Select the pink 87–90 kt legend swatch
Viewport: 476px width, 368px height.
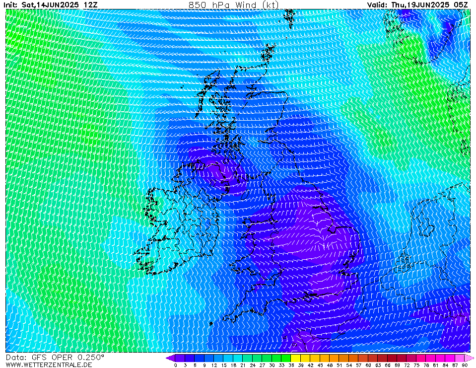[460, 358]
